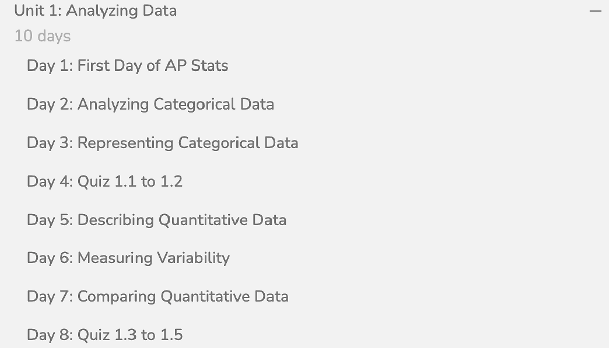View the Analyzing Categorical Data lesson
Screen dimensions: 609x348
(x=150, y=105)
